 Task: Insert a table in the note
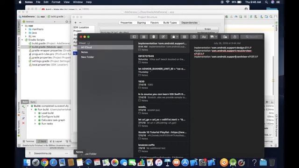[185, 37]
